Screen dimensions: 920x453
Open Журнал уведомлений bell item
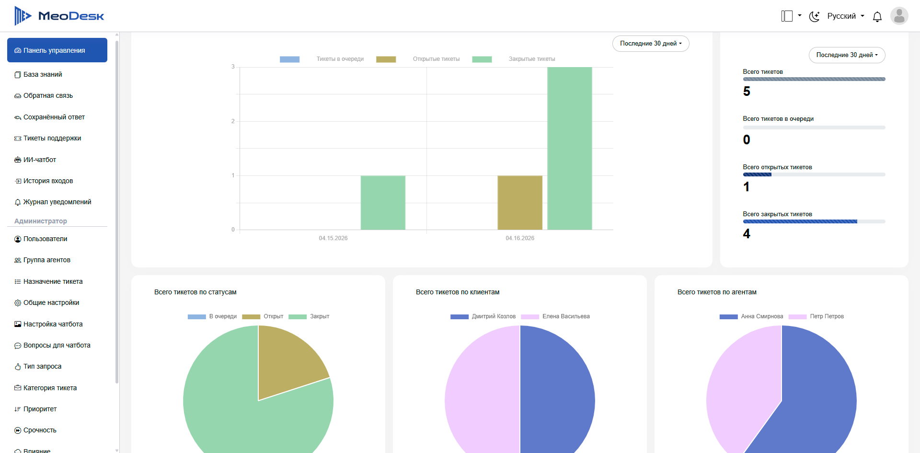pos(57,202)
